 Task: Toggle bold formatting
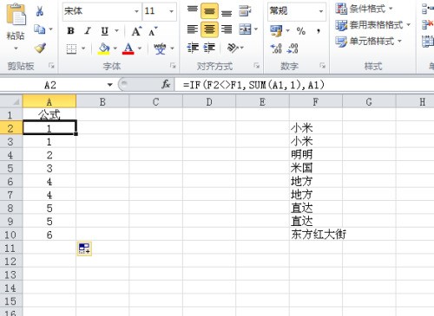pos(70,31)
